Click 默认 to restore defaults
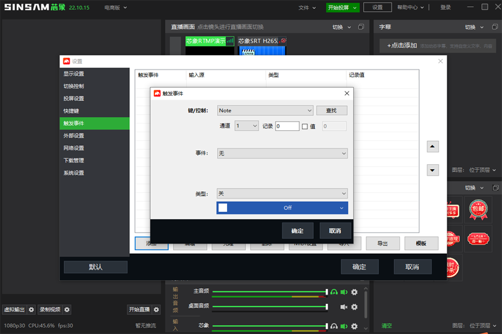 click(95, 267)
